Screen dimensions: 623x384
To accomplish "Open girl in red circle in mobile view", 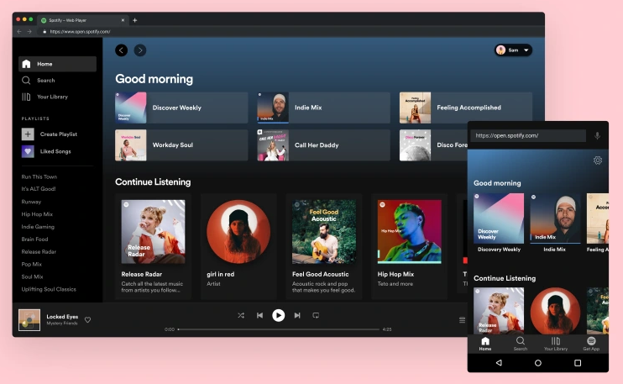I will [555, 311].
